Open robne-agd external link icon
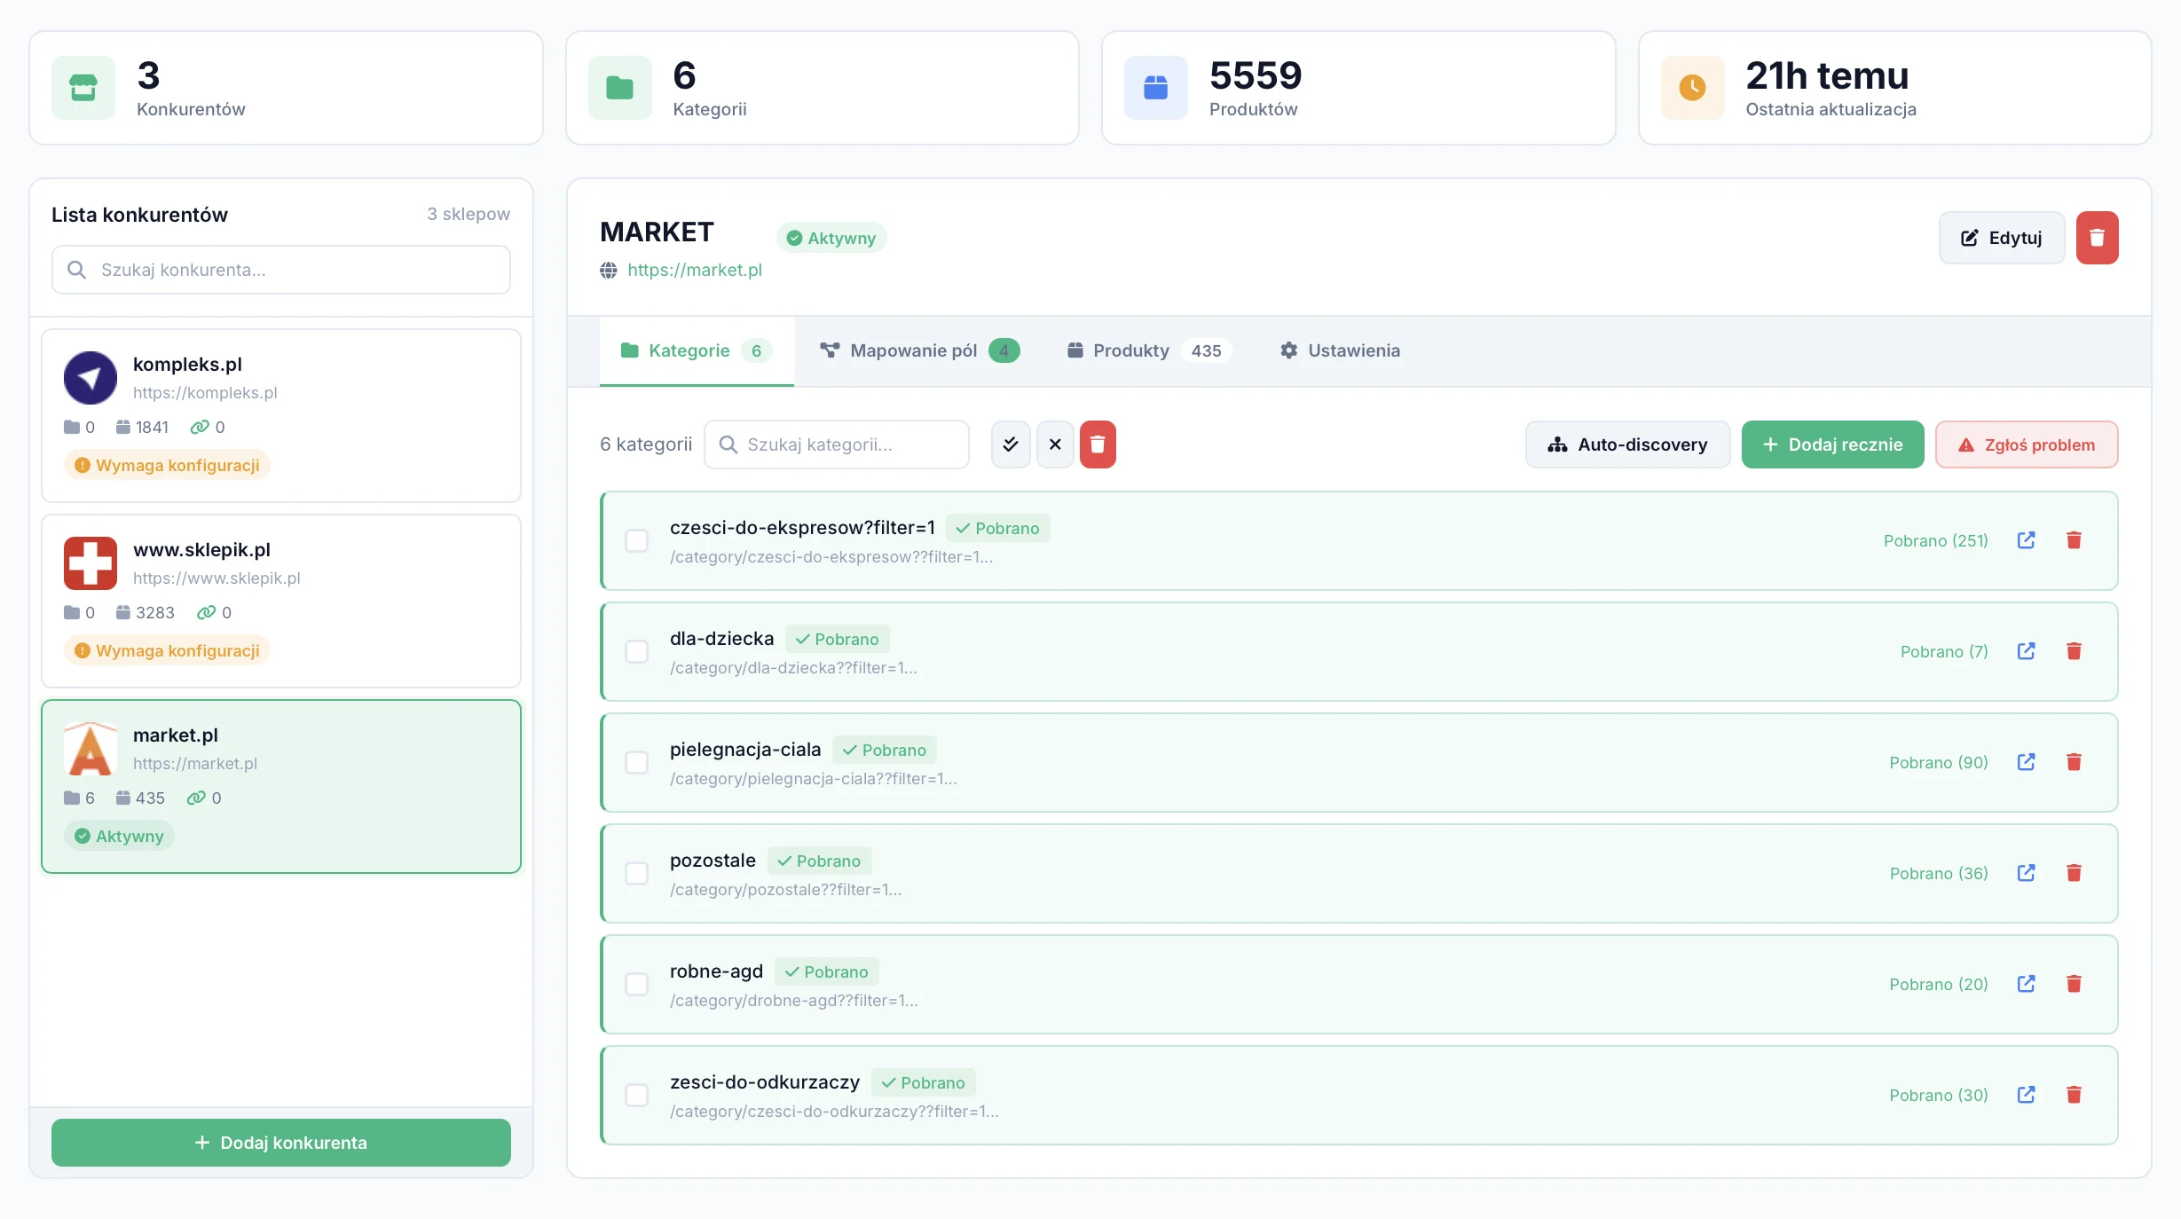The width and height of the screenshot is (2181, 1219). pyautogui.click(x=2026, y=984)
